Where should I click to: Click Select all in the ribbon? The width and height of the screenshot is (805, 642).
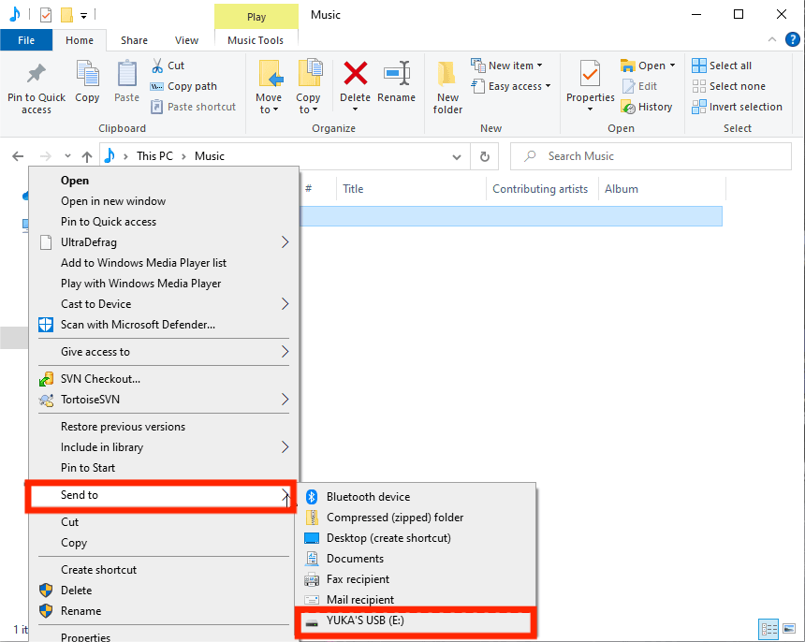(722, 66)
